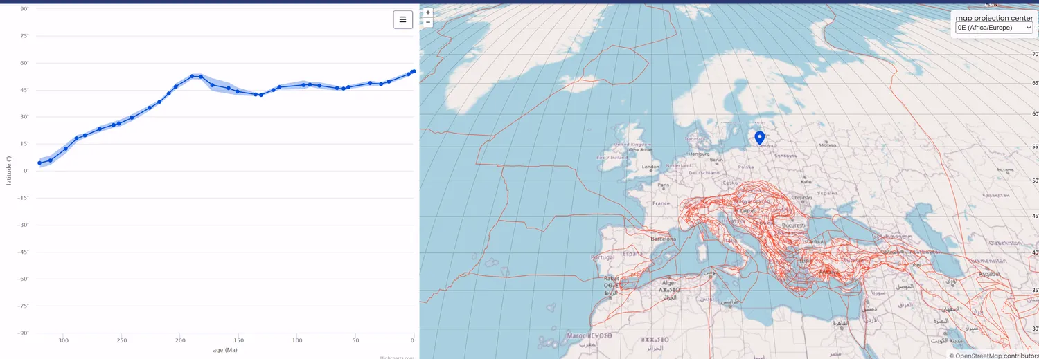Open the map projection center dropdown
Screen dimensions: 1039x359
994,28
